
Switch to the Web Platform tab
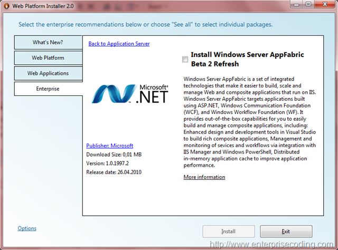[x=48, y=57]
